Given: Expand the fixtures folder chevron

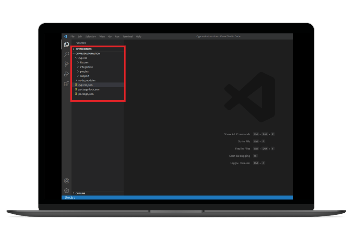Looking at the screenshot, I should (x=78, y=62).
